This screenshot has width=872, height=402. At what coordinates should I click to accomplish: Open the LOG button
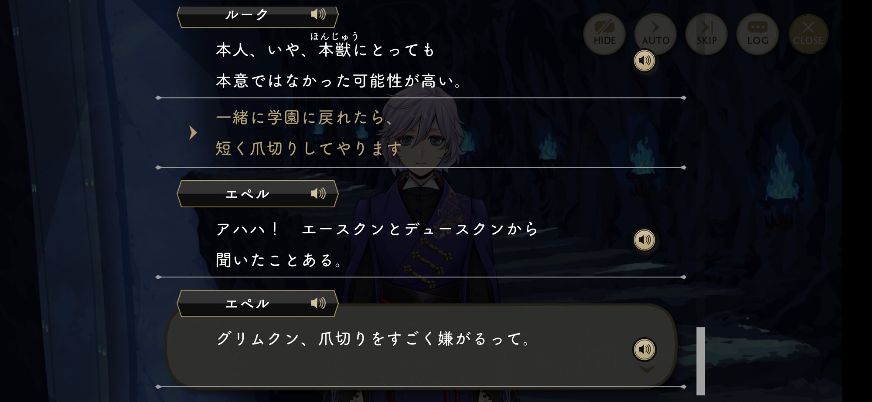pos(757,34)
